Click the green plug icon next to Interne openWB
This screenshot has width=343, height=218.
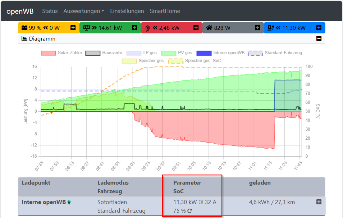69,202
